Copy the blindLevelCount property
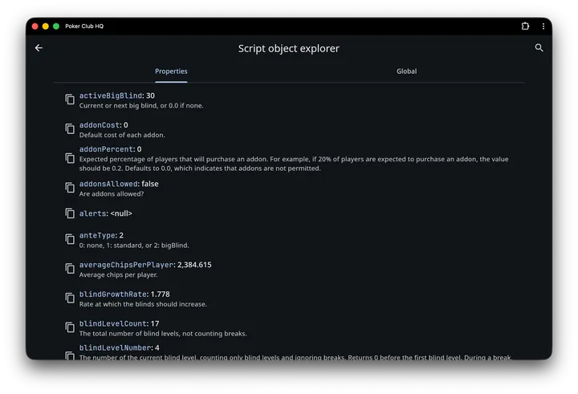 click(70, 327)
